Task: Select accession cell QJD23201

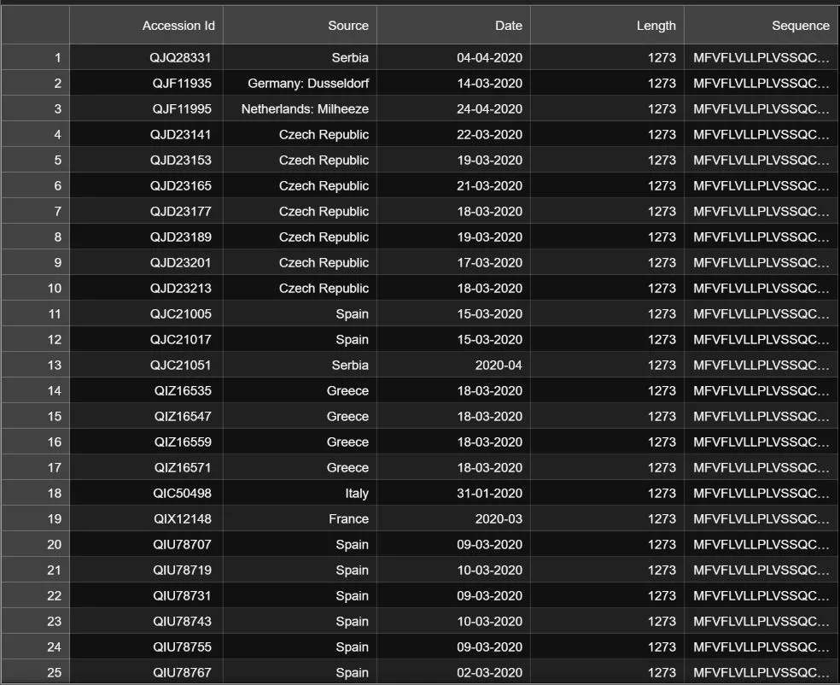Action: 146,262
